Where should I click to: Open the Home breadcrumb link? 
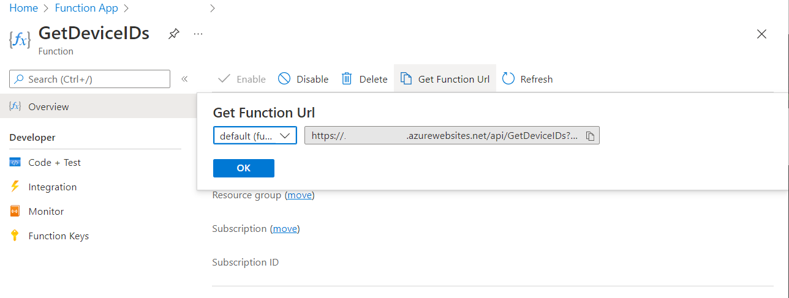coord(23,9)
